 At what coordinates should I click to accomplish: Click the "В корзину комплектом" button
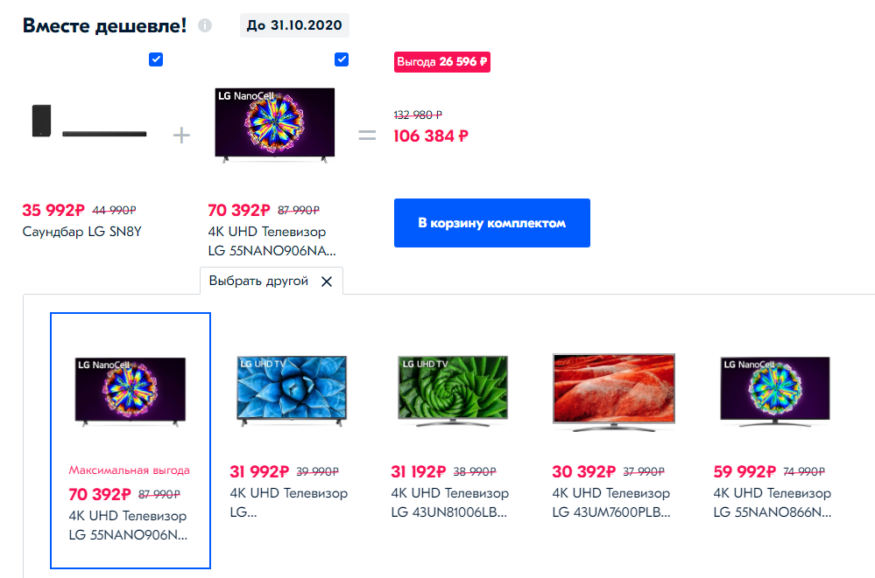491,223
